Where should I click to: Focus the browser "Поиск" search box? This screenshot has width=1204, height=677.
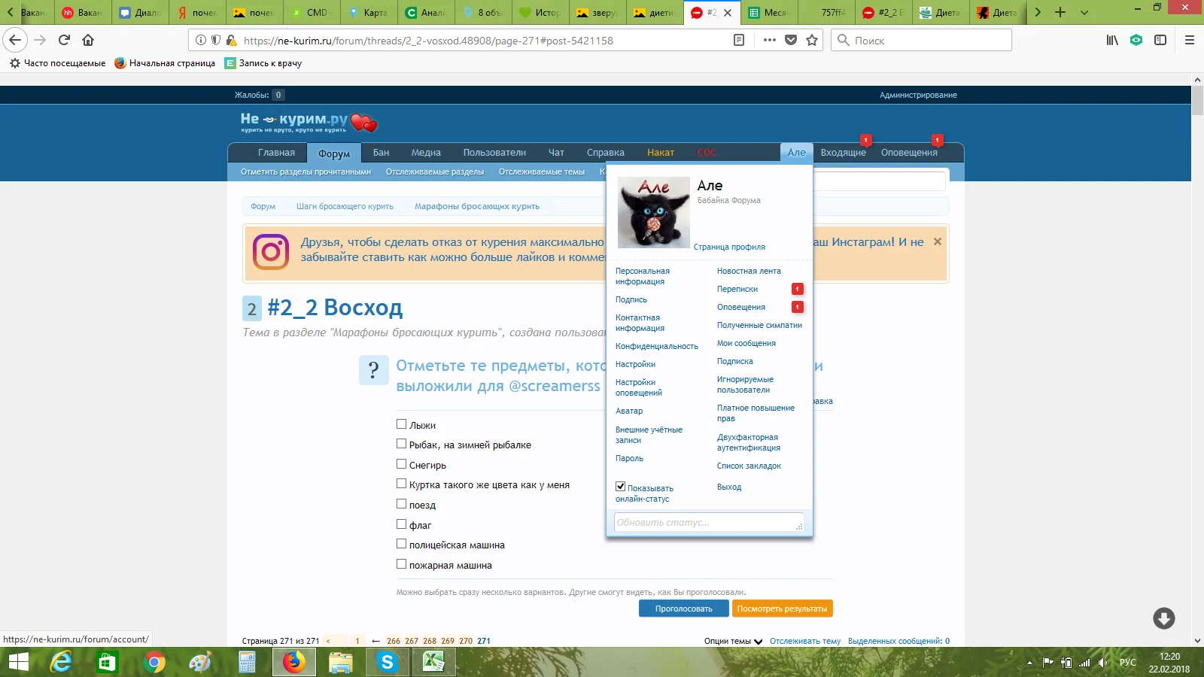(x=921, y=40)
